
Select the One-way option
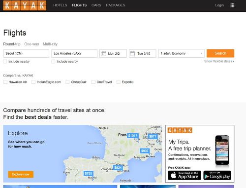point(31,44)
